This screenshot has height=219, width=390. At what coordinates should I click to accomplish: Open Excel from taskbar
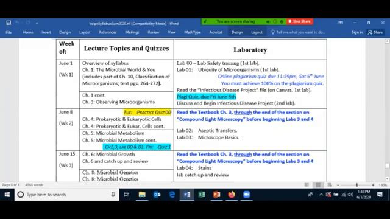[202, 195]
